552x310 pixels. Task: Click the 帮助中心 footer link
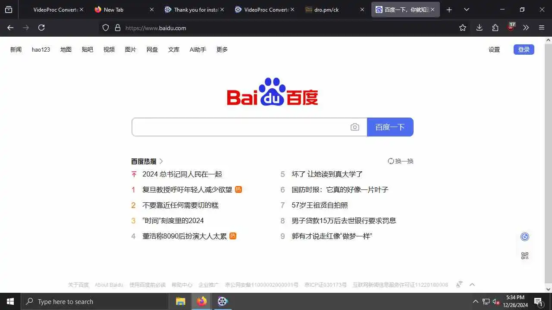pos(182,285)
